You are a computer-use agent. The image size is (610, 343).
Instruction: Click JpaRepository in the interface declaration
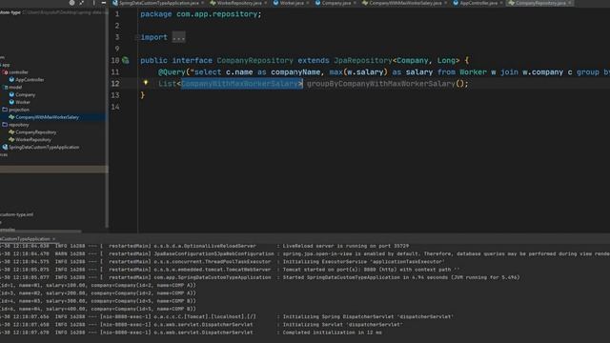pos(363,61)
